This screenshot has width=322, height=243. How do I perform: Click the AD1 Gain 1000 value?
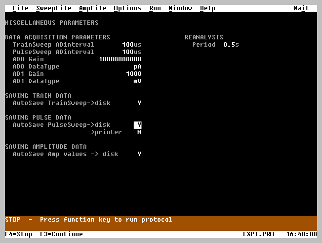(133, 74)
